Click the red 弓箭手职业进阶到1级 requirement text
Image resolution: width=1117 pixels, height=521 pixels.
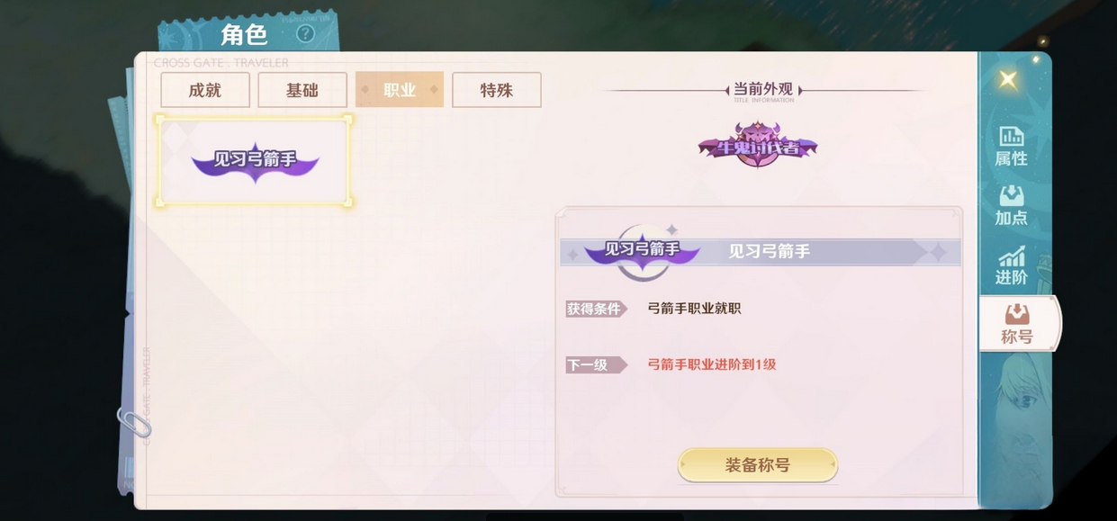(712, 364)
